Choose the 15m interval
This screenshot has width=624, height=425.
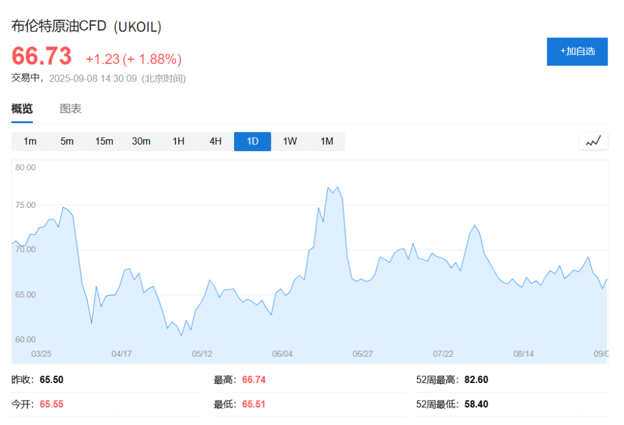104,141
